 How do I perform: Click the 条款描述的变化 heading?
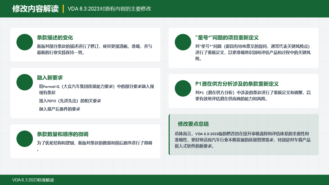(x=55, y=38)
